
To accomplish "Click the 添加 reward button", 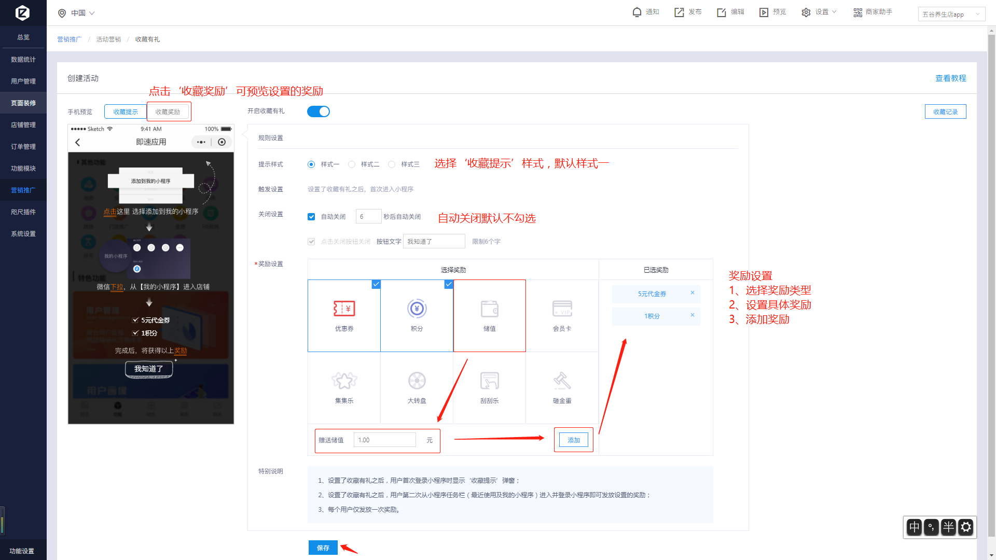I will [574, 440].
